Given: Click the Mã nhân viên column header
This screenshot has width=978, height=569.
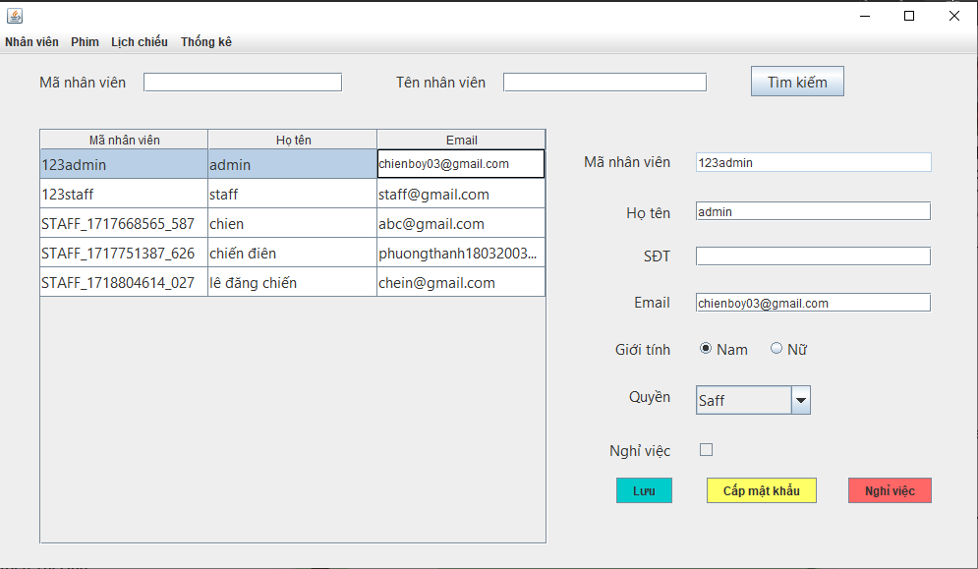Looking at the screenshot, I should point(124,140).
